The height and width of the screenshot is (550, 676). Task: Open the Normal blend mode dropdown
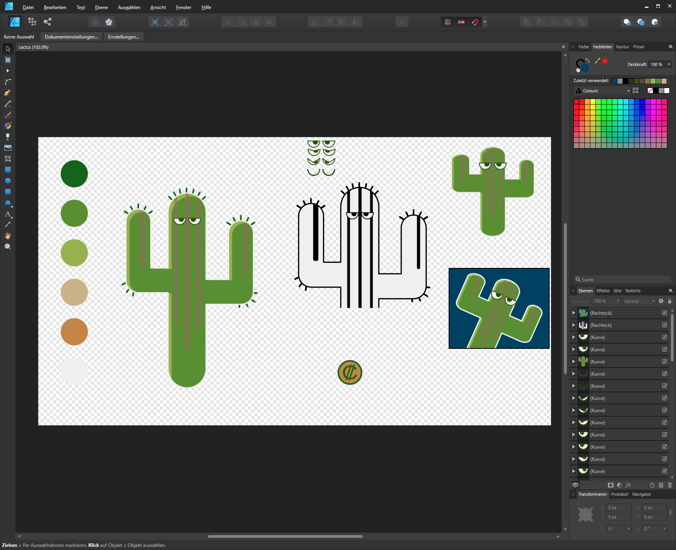click(639, 301)
